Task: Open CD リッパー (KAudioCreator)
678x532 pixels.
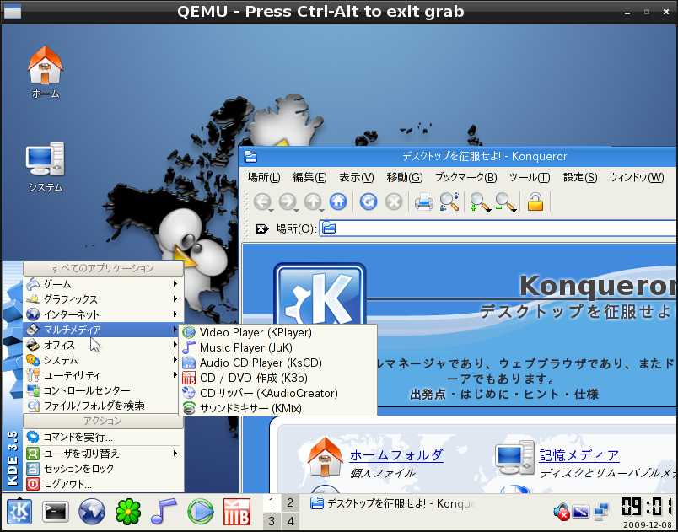Action: [x=277, y=393]
